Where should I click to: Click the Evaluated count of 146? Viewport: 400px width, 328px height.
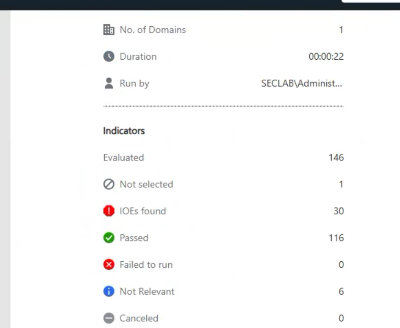point(336,158)
